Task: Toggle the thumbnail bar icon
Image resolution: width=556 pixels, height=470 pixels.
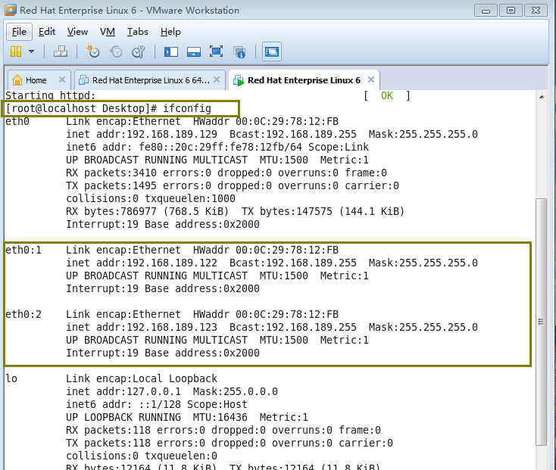Action: click(x=194, y=52)
